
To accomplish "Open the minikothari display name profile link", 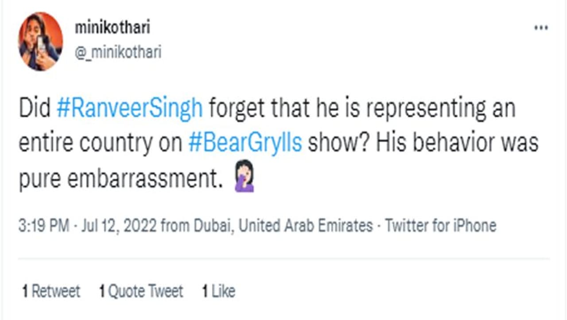I will pos(113,28).
